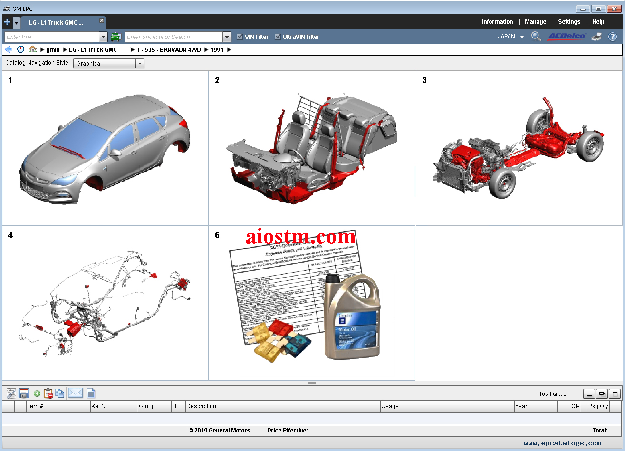Click the clipboard remove icon
This screenshot has height=451, width=625.
(x=48, y=393)
